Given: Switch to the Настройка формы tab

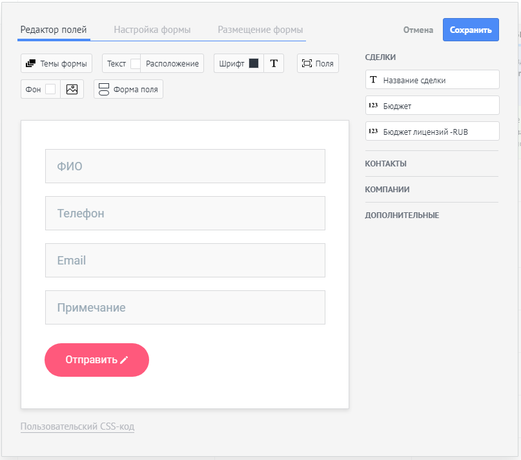Looking at the screenshot, I should point(152,30).
